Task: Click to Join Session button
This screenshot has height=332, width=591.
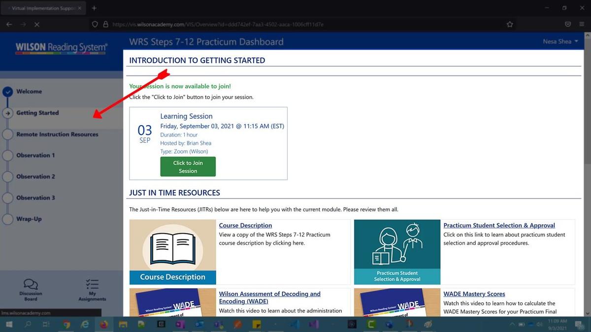Action: point(188,167)
